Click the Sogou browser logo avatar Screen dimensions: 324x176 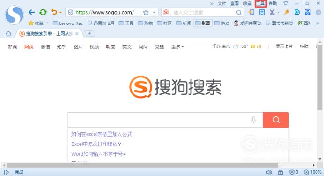[x=14, y=15]
